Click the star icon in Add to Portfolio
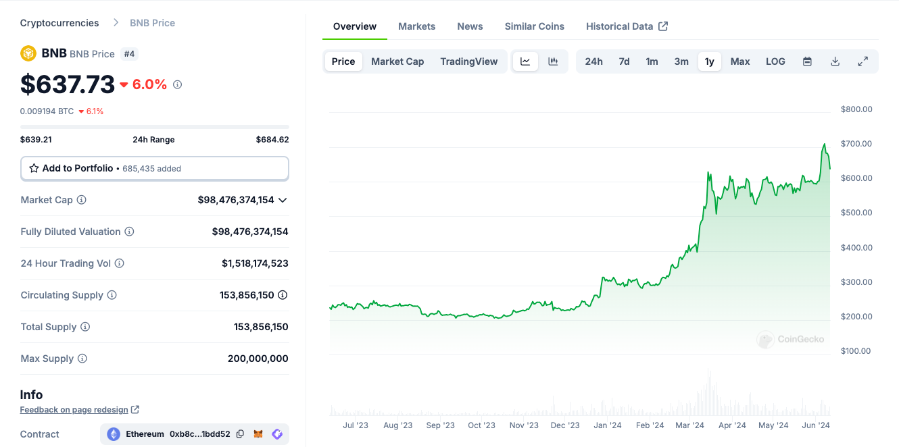This screenshot has width=899, height=447. [34, 168]
